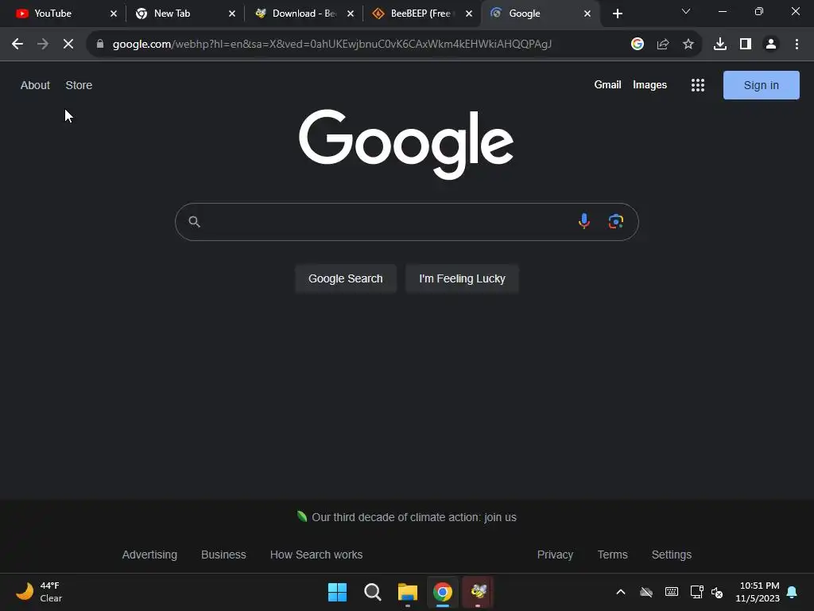This screenshot has height=611, width=814.
Task: Click the Google Search button
Action: coord(345,278)
